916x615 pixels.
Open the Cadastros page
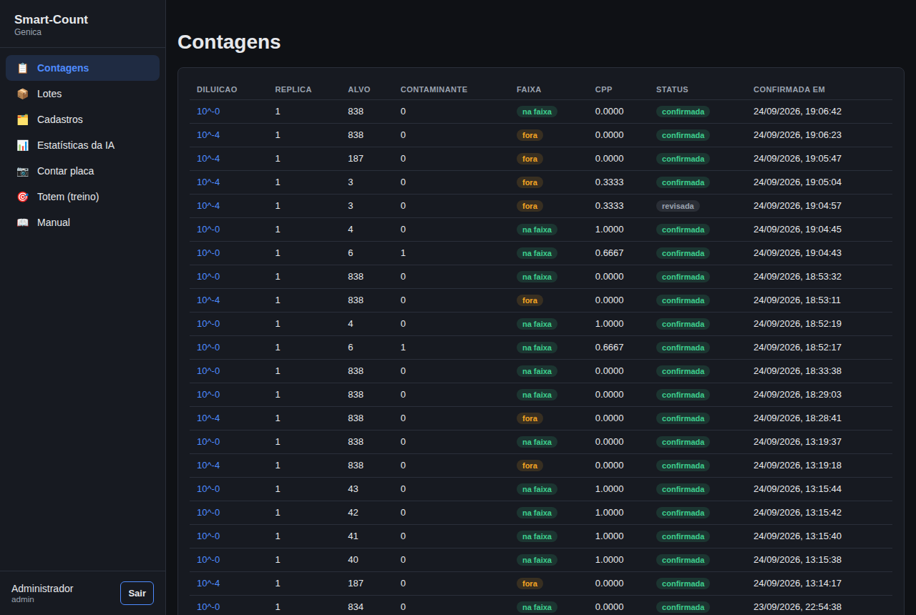pyautogui.click(x=82, y=119)
